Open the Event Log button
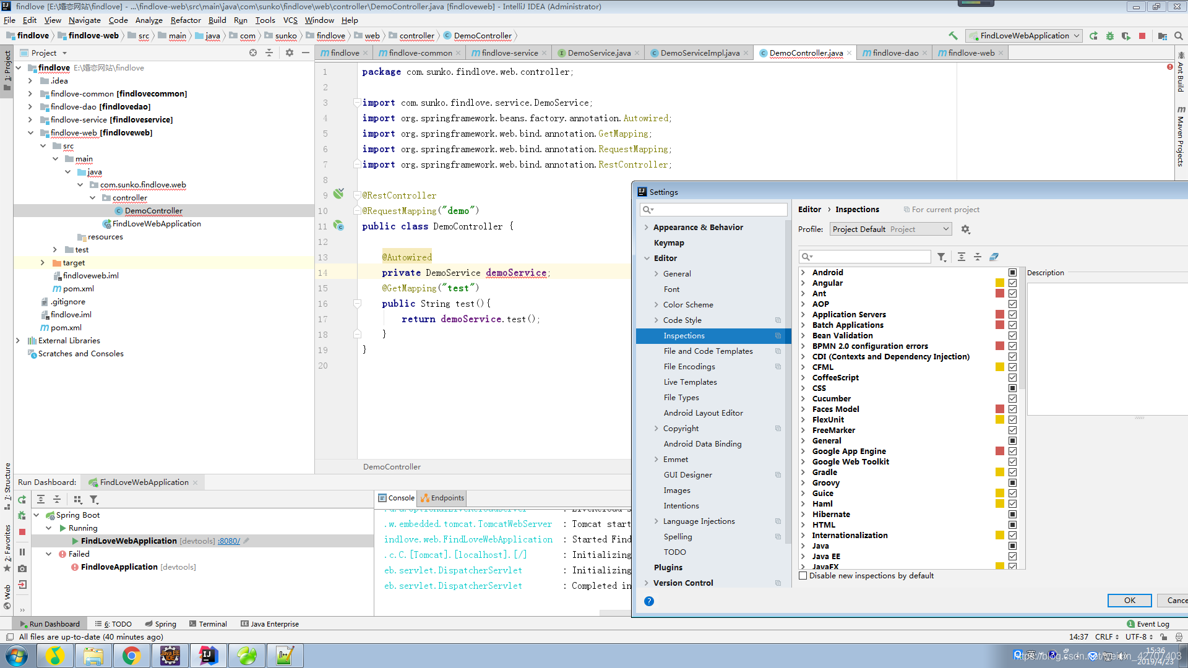Viewport: 1188px width, 668px height. tap(1148, 624)
